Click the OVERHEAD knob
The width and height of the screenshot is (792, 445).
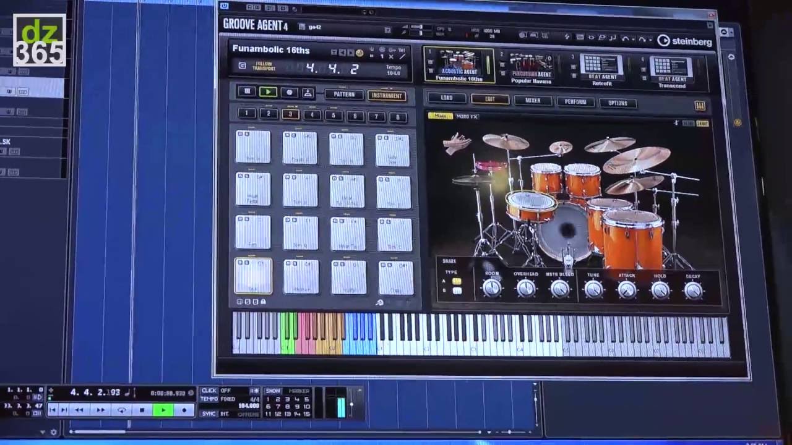click(x=526, y=288)
